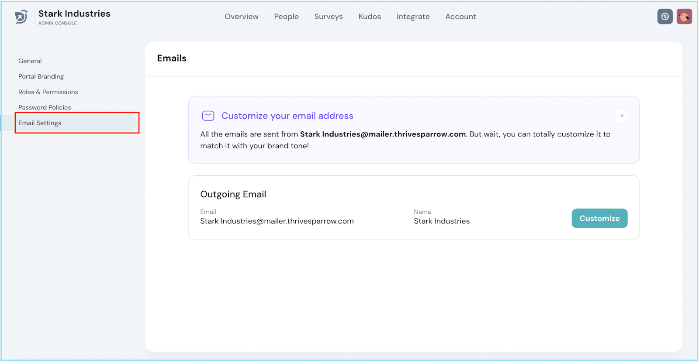Open the People tab

pyautogui.click(x=286, y=17)
